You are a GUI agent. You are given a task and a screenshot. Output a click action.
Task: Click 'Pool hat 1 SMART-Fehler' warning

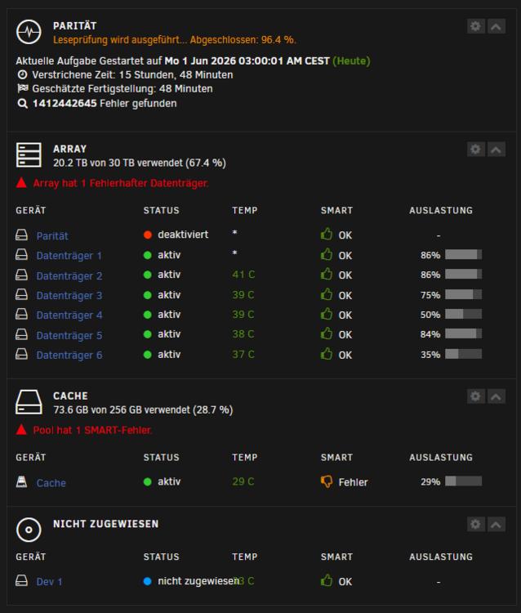pyautogui.click(x=92, y=431)
